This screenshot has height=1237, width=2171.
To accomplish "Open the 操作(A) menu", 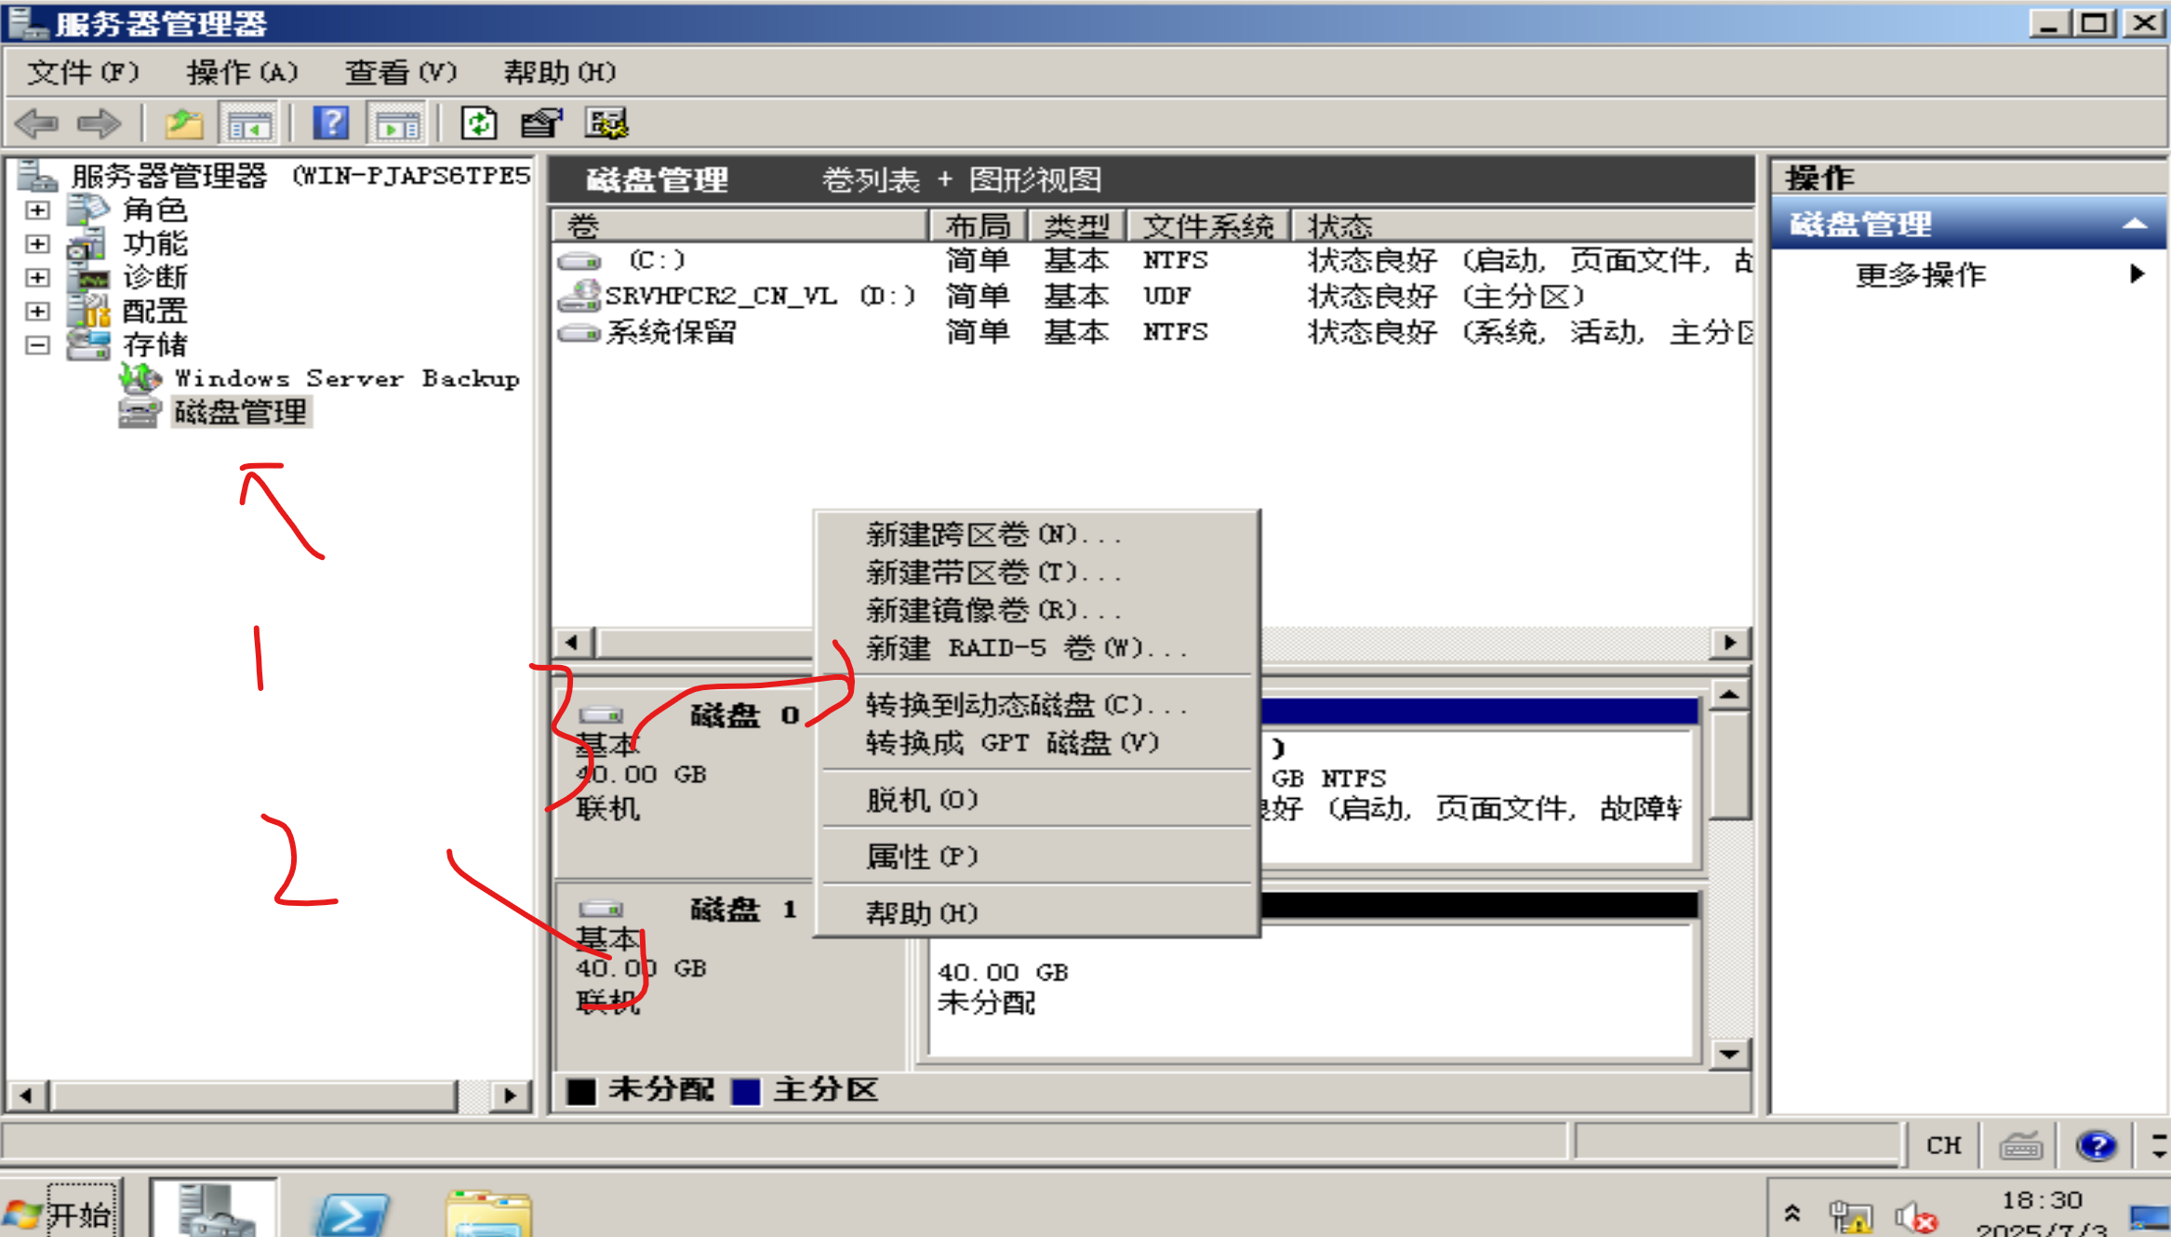I will pyautogui.click(x=242, y=73).
